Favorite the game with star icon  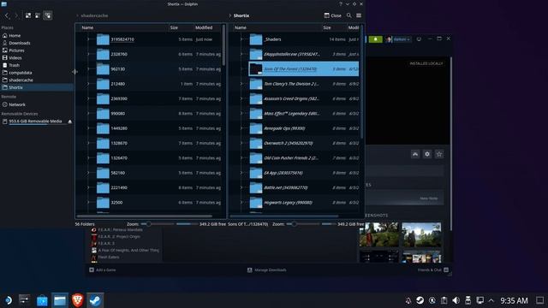[x=439, y=154]
